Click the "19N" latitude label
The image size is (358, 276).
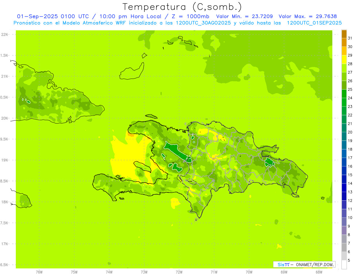coord(5,160)
